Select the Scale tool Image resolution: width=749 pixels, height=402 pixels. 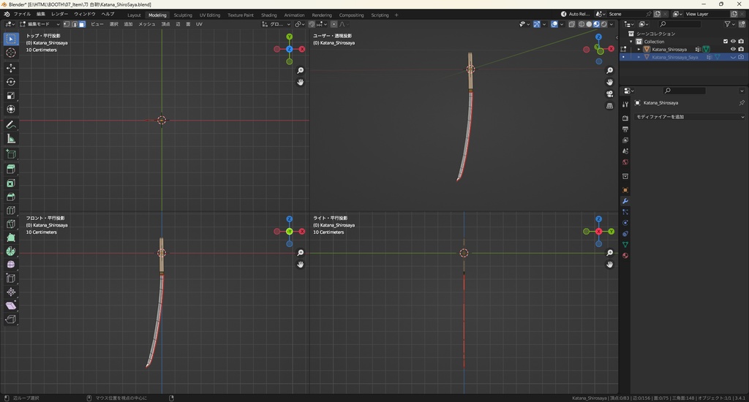[11, 96]
